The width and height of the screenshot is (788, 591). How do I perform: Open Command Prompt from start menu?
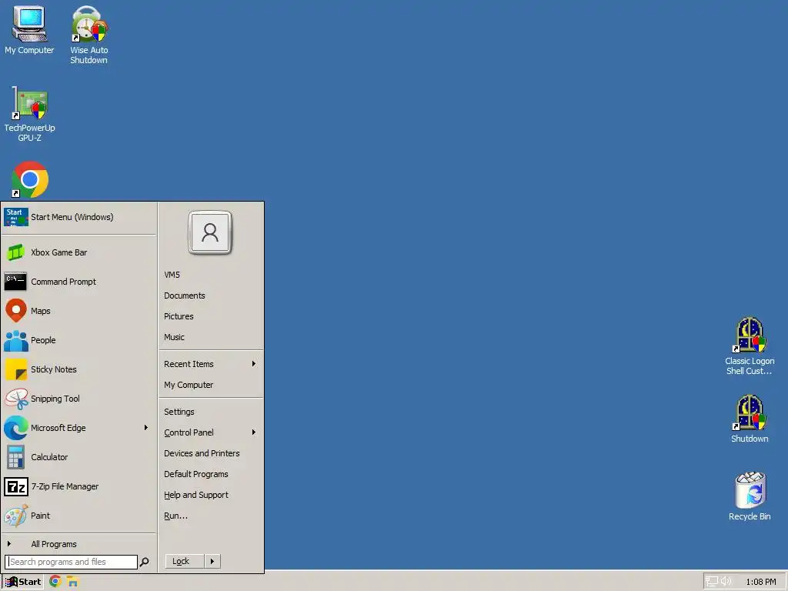(79, 282)
